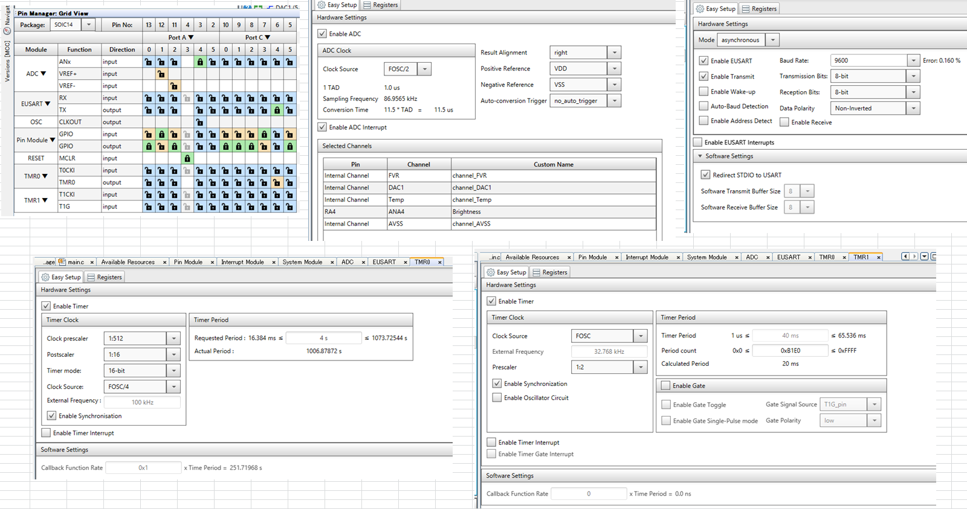
Task: Click the TMR1 Period count input field
Action: [791, 351]
